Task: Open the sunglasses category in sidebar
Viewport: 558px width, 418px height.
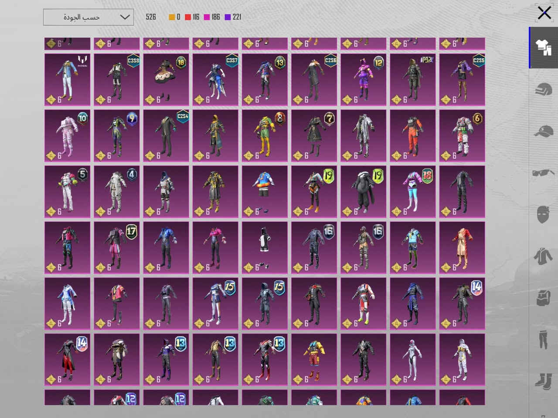Action: 544,173
